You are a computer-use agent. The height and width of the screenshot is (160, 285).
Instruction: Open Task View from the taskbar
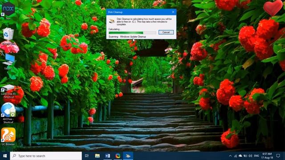point(87,156)
